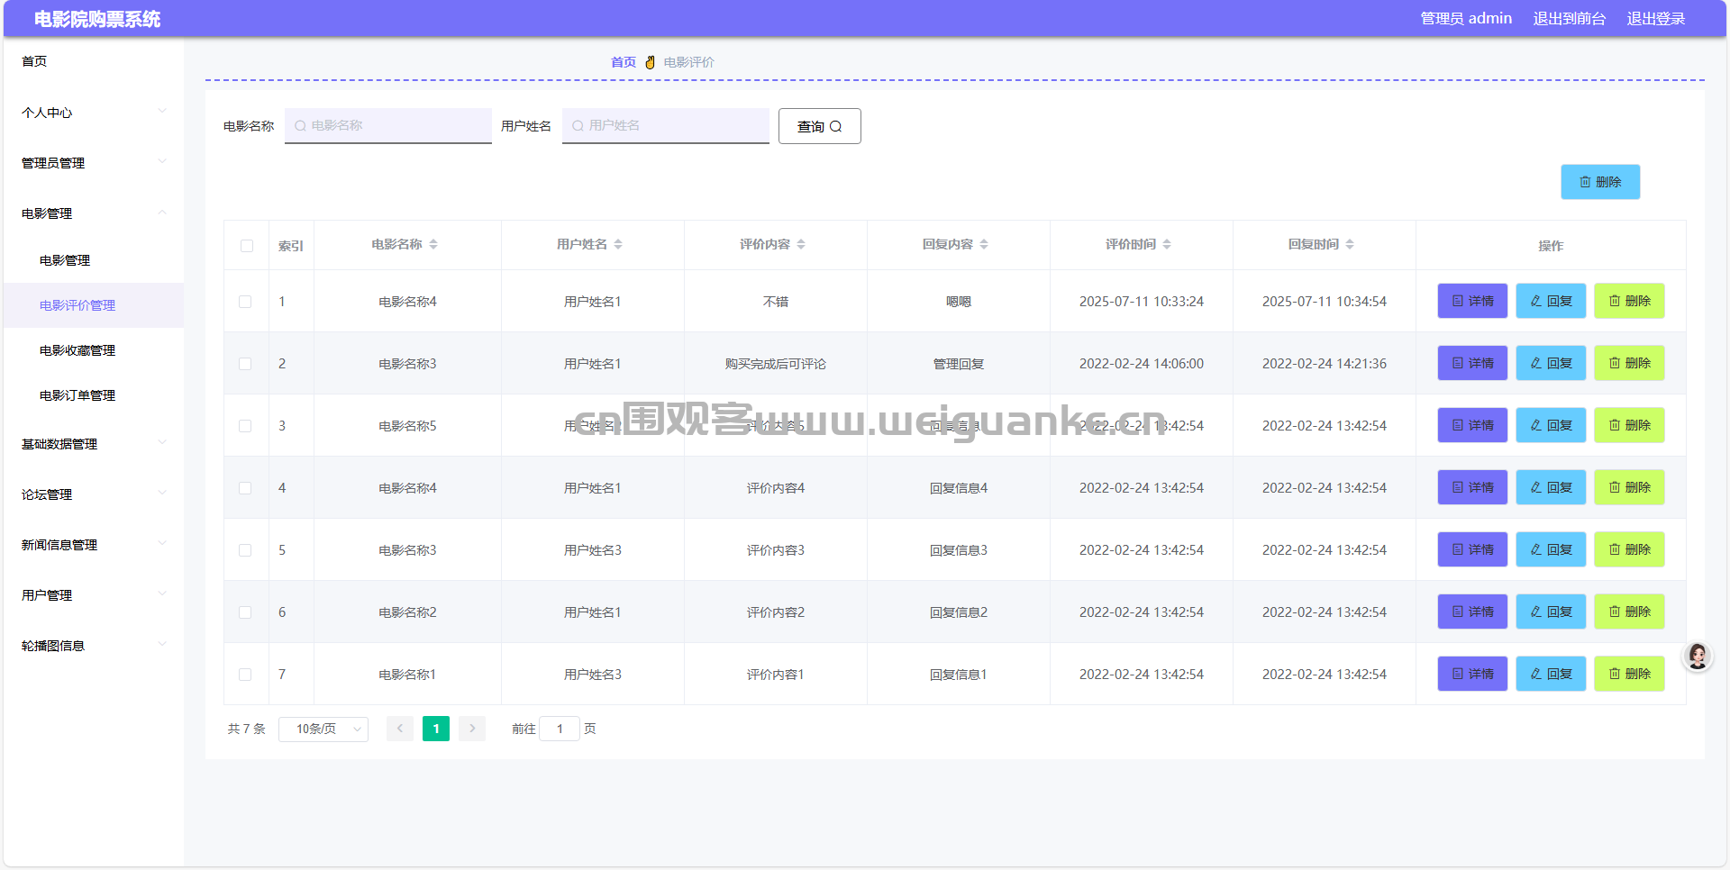The width and height of the screenshot is (1730, 870).
Task: Click 退出到前台 link
Action: [x=1570, y=19]
